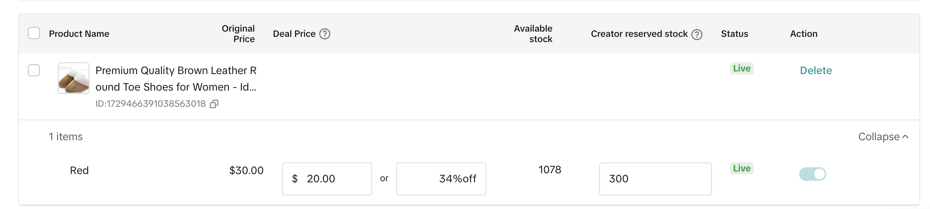Click the product row Live status badge

pyautogui.click(x=741, y=68)
